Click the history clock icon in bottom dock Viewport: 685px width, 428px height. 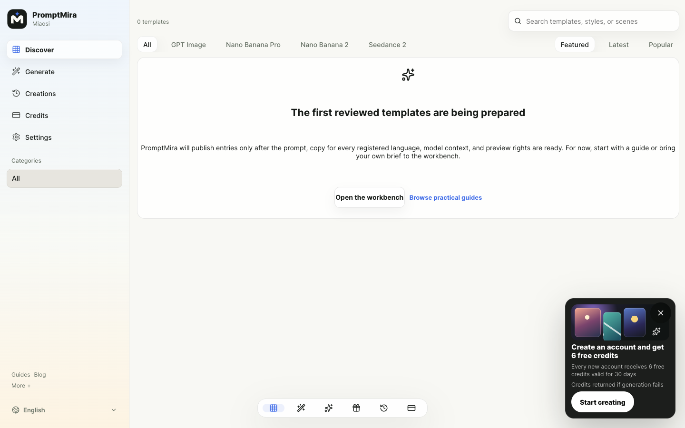pyautogui.click(x=384, y=408)
